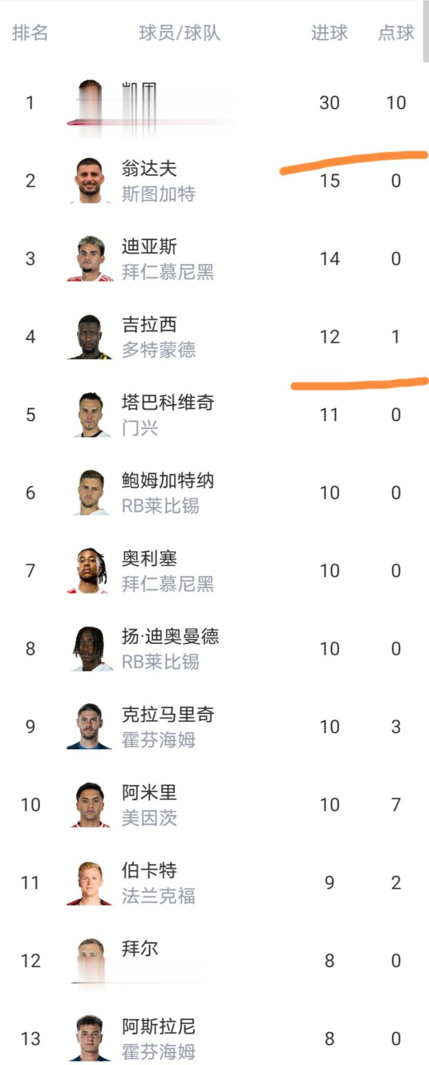Viewport: 429px width, 1065px height.
Task: Open player name 伯卡特
Action: [x=149, y=870]
